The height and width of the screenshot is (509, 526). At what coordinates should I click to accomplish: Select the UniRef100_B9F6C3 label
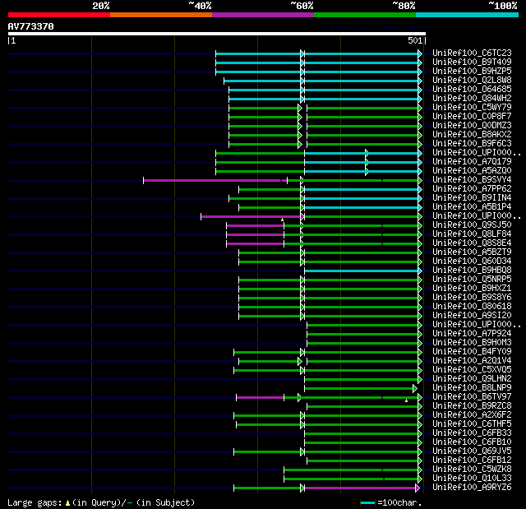[472, 144]
